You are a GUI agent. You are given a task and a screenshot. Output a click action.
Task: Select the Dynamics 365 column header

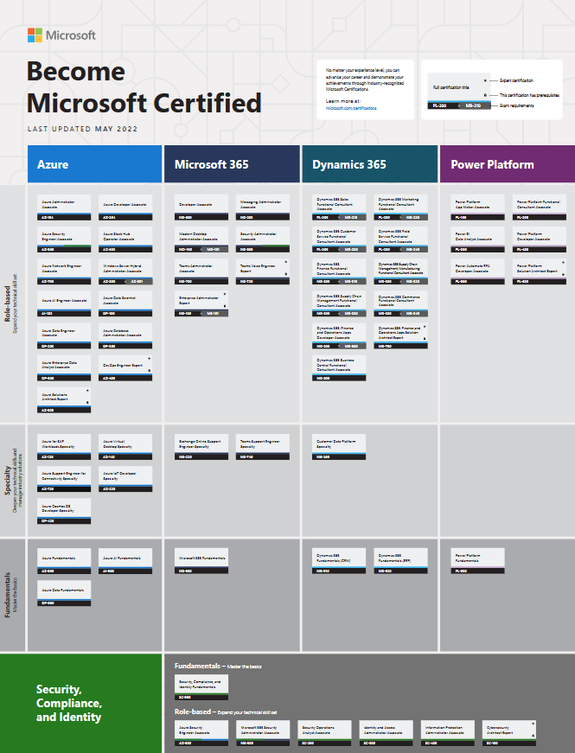coord(370,164)
